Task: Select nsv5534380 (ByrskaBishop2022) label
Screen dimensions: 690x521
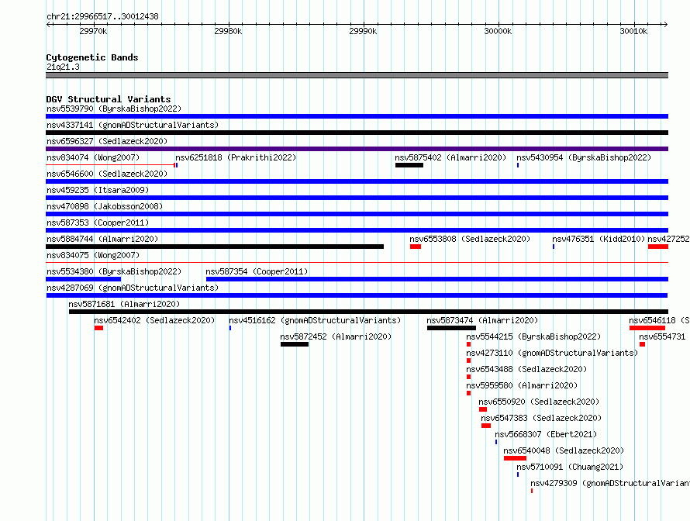Action: tap(114, 271)
